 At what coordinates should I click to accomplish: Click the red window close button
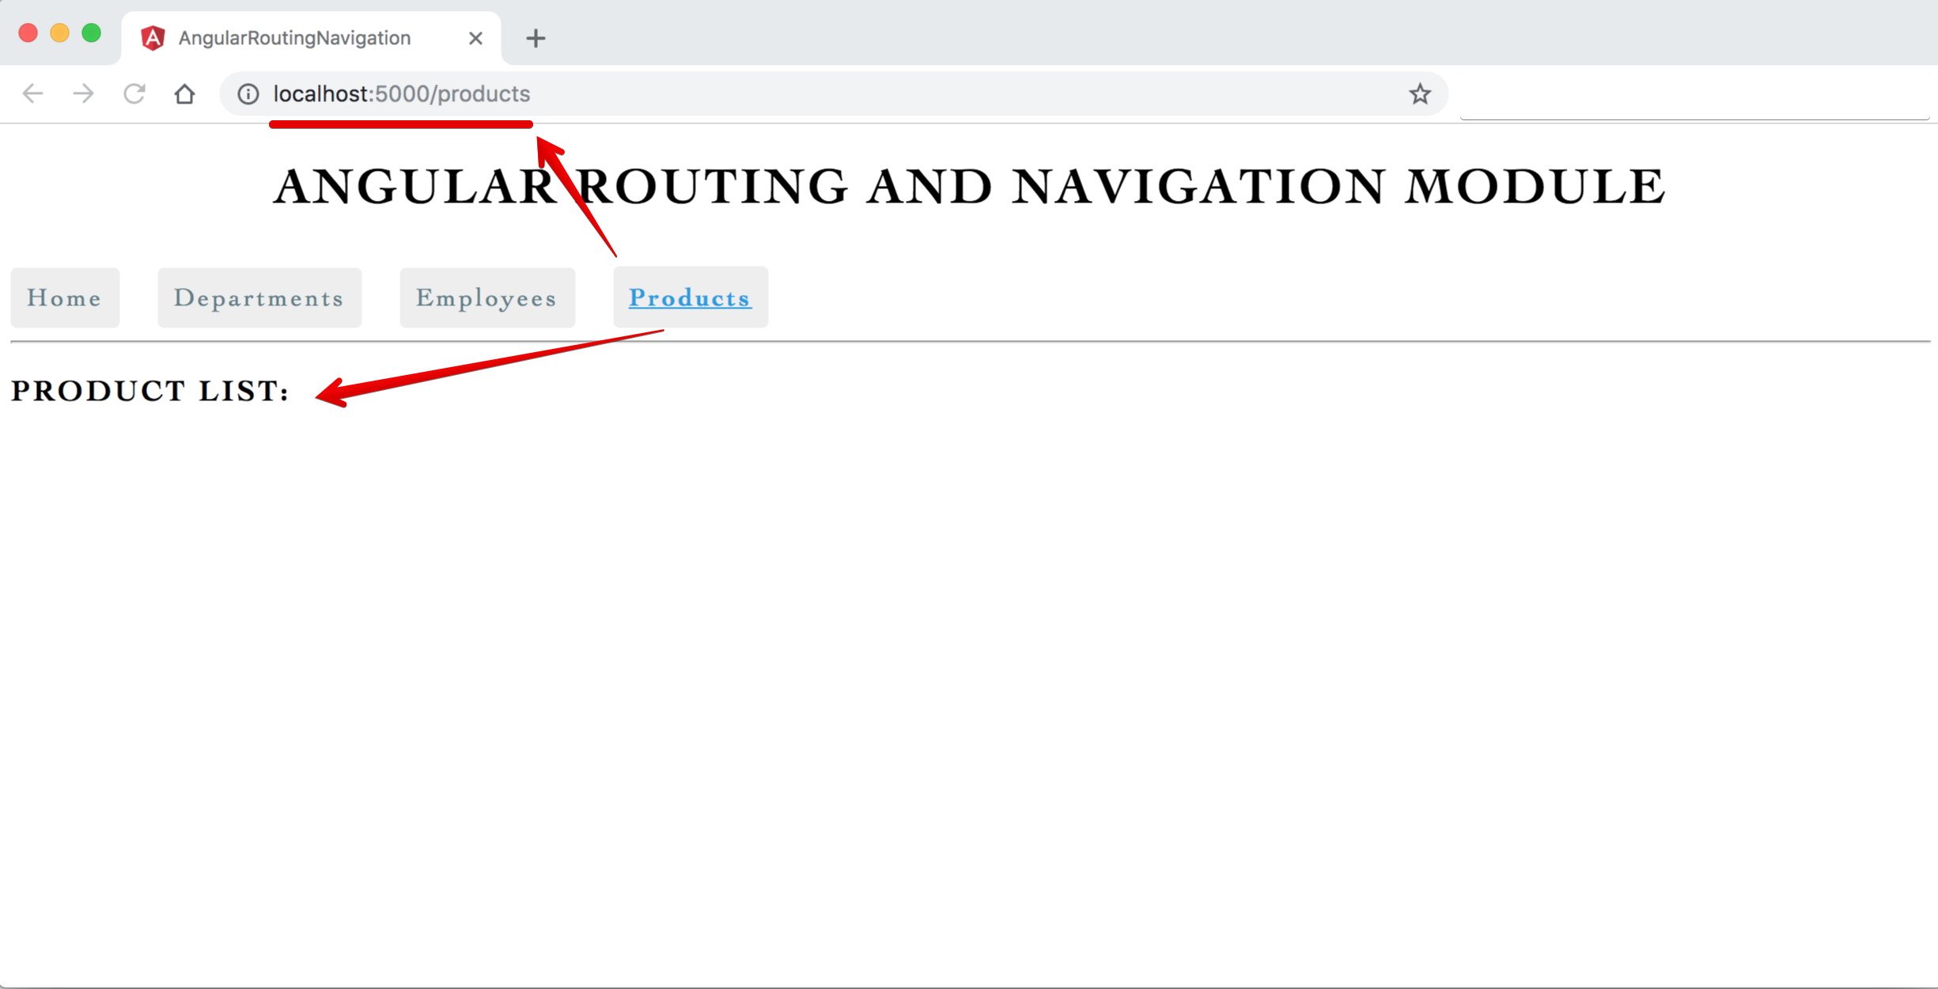coord(28,33)
